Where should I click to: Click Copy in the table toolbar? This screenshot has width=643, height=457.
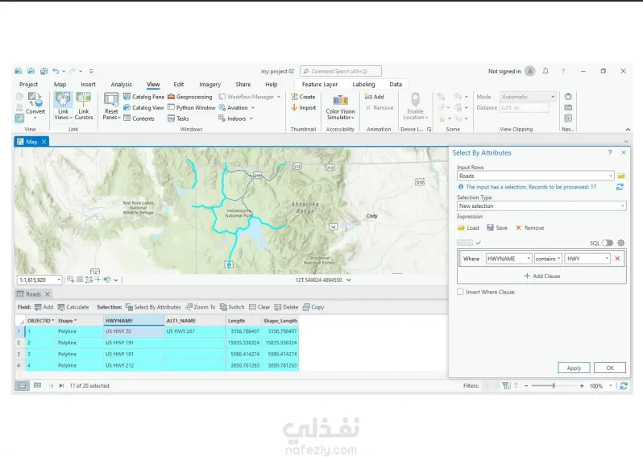point(313,307)
